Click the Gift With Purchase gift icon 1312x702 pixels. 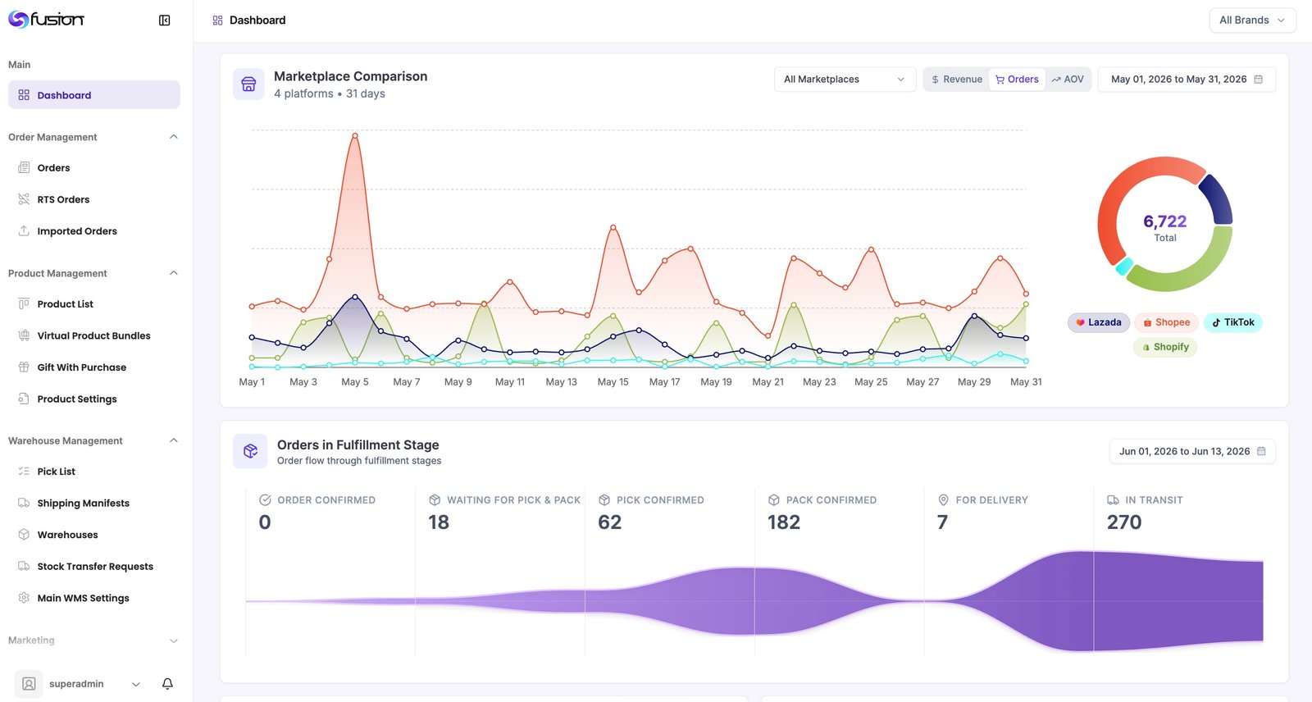click(x=24, y=367)
